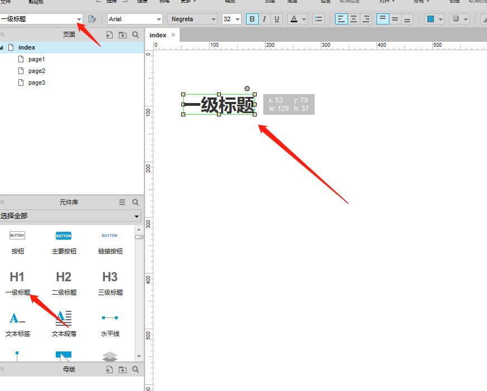Toggle bold formatting
Image resolution: width=487 pixels, height=391 pixels.
pos(252,19)
